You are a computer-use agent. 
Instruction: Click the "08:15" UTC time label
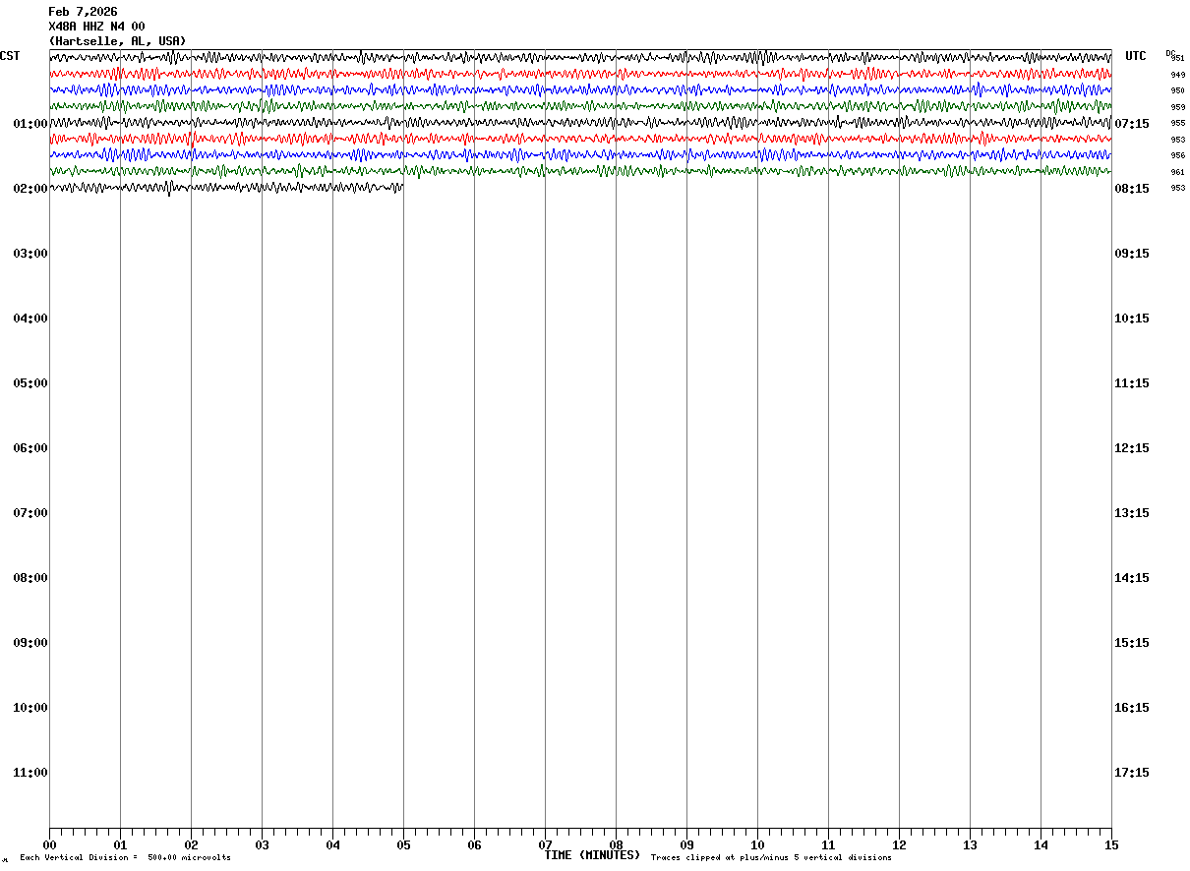pos(1132,189)
